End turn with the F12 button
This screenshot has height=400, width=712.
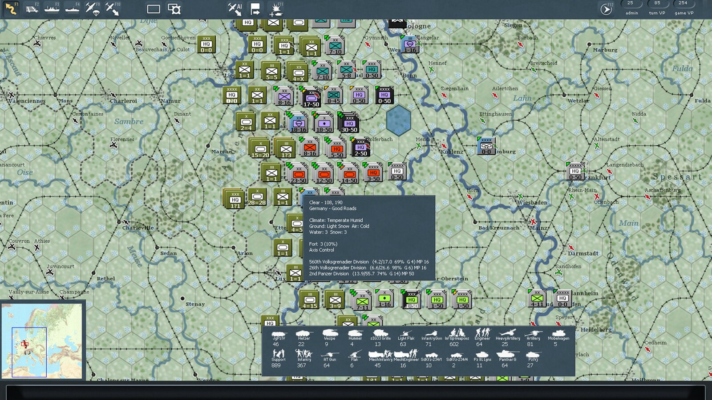point(606,9)
